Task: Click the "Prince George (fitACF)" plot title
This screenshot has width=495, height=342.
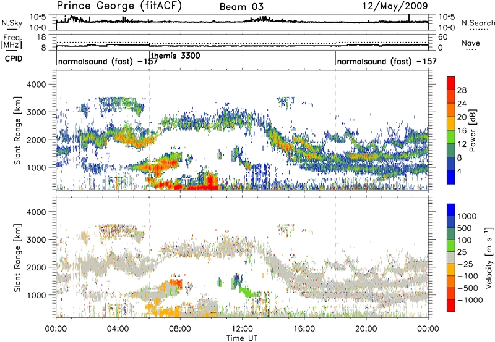Action: point(119,6)
